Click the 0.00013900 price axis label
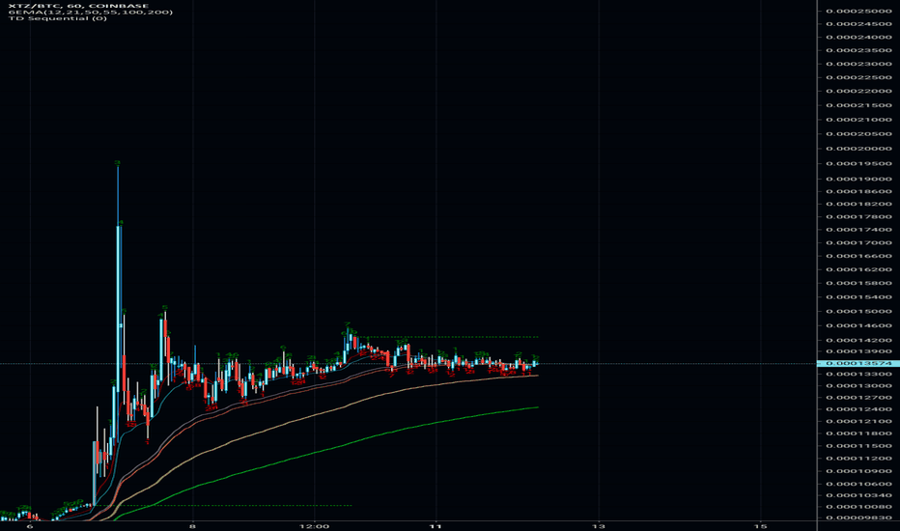 click(858, 351)
